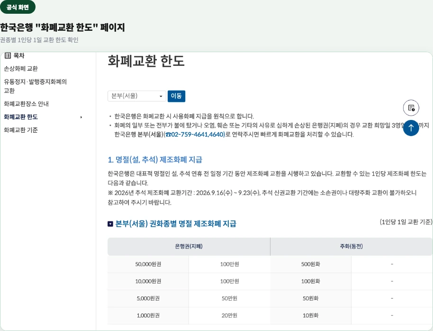This screenshot has height=331, width=433.
Task: Click the (1인당 1일 교환 기준) note
Action: pos(406,222)
